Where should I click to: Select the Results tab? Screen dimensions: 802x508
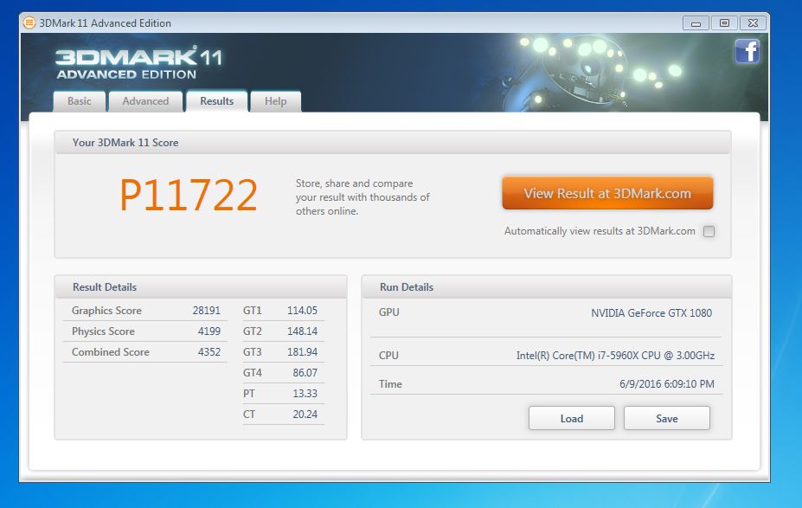pos(217,101)
